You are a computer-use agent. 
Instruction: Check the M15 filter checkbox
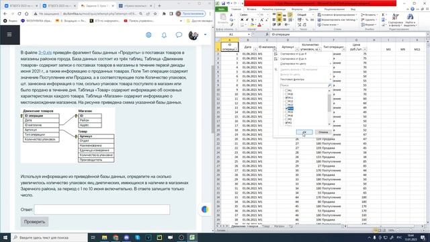(286, 112)
